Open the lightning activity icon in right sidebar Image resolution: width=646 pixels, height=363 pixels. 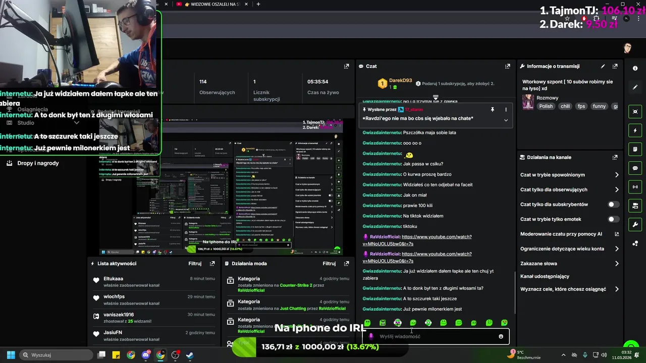click(635, 131)
